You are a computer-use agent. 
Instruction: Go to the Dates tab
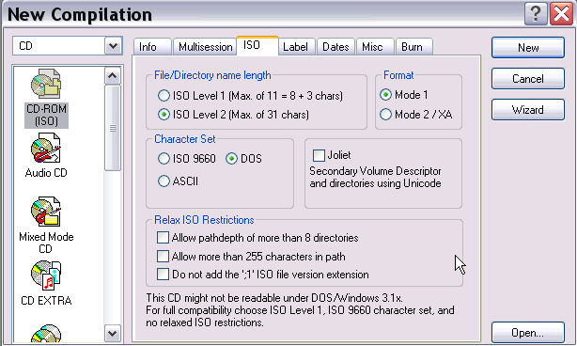click(335, 47)
